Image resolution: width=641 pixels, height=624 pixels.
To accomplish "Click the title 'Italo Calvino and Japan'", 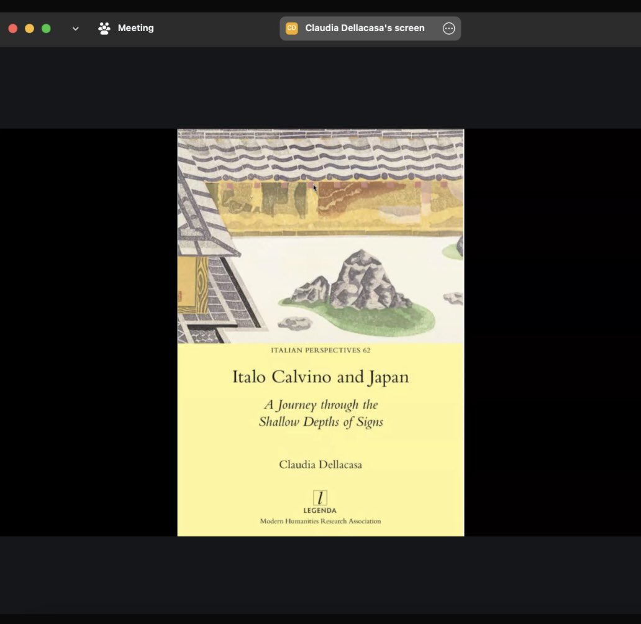I will pos(320,377).
